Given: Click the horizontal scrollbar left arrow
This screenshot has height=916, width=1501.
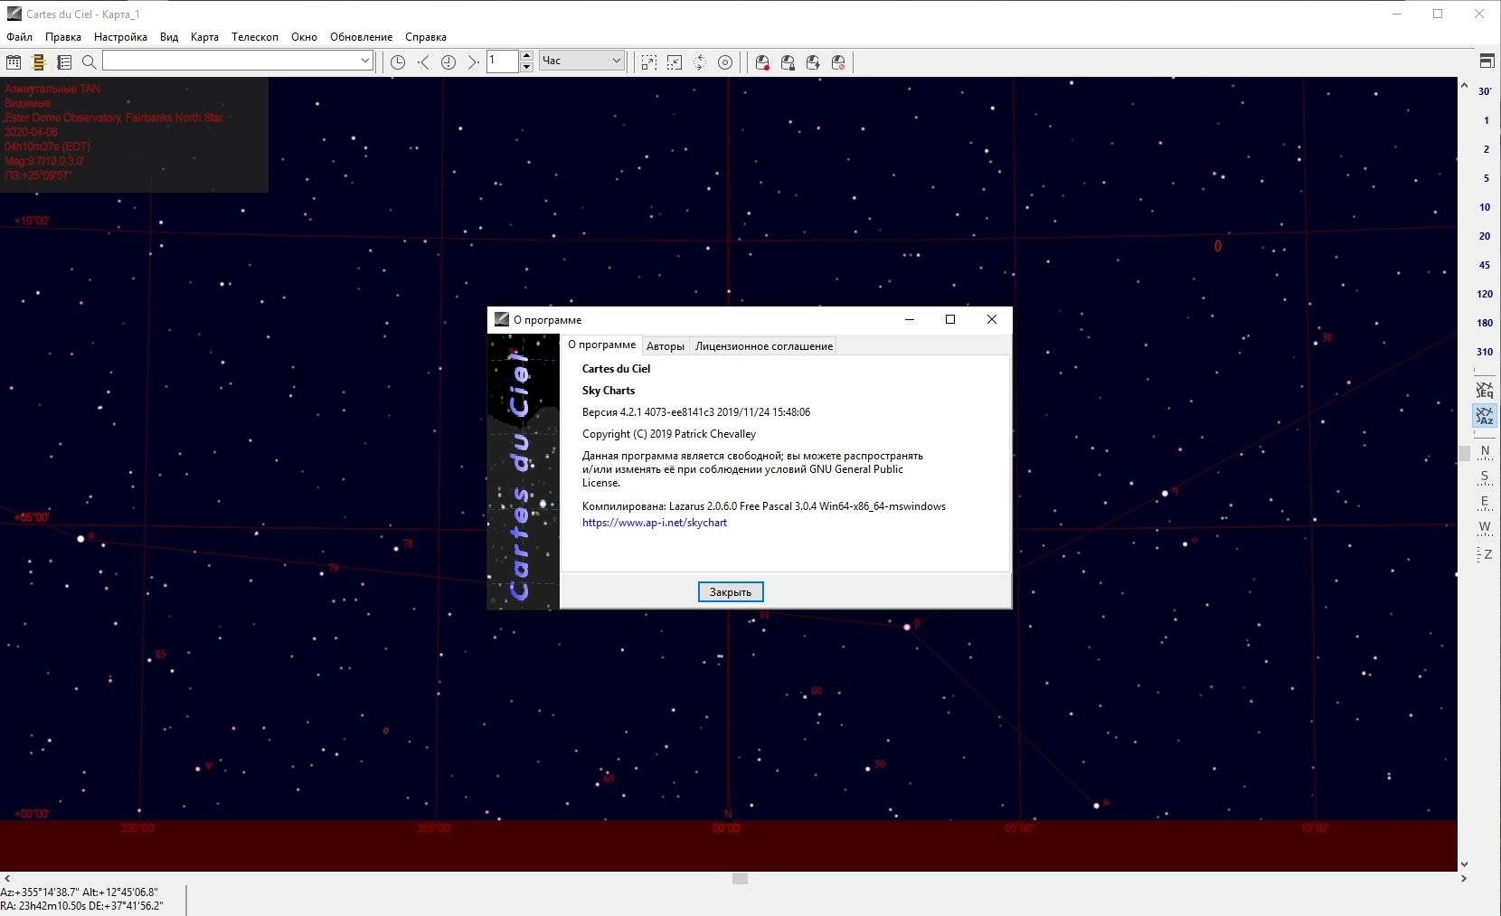Looking at the screenshot, I should point(7,878).
